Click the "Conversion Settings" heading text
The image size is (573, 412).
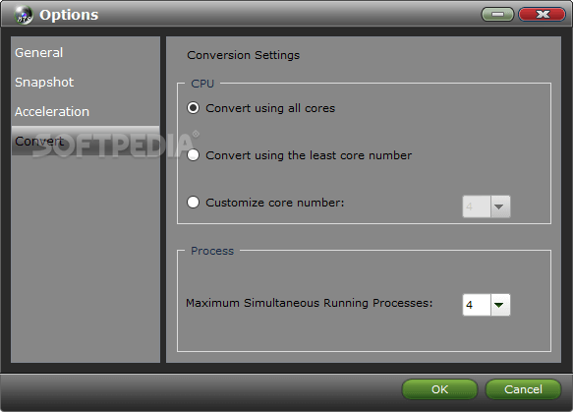tap(244, 55)
